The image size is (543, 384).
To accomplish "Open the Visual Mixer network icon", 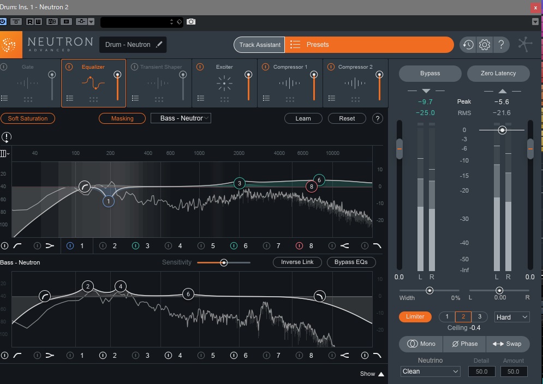I will [525, 45].
